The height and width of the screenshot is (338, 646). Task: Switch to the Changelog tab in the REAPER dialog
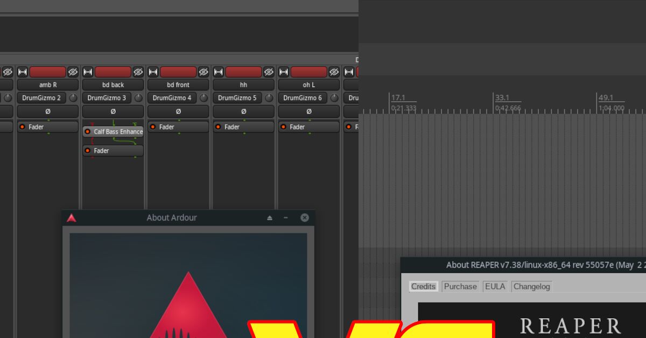pyautogui.click(x=531, y=286)
